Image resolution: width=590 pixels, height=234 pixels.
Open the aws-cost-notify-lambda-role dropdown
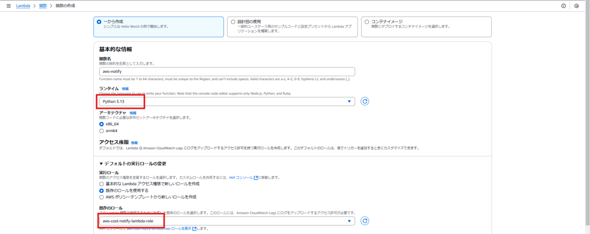pyautogui.click(x=227, y=221)
